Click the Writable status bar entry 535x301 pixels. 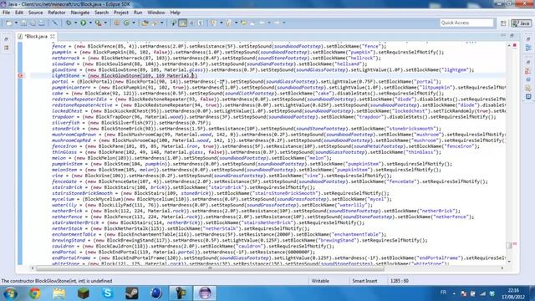pos(320,281)
